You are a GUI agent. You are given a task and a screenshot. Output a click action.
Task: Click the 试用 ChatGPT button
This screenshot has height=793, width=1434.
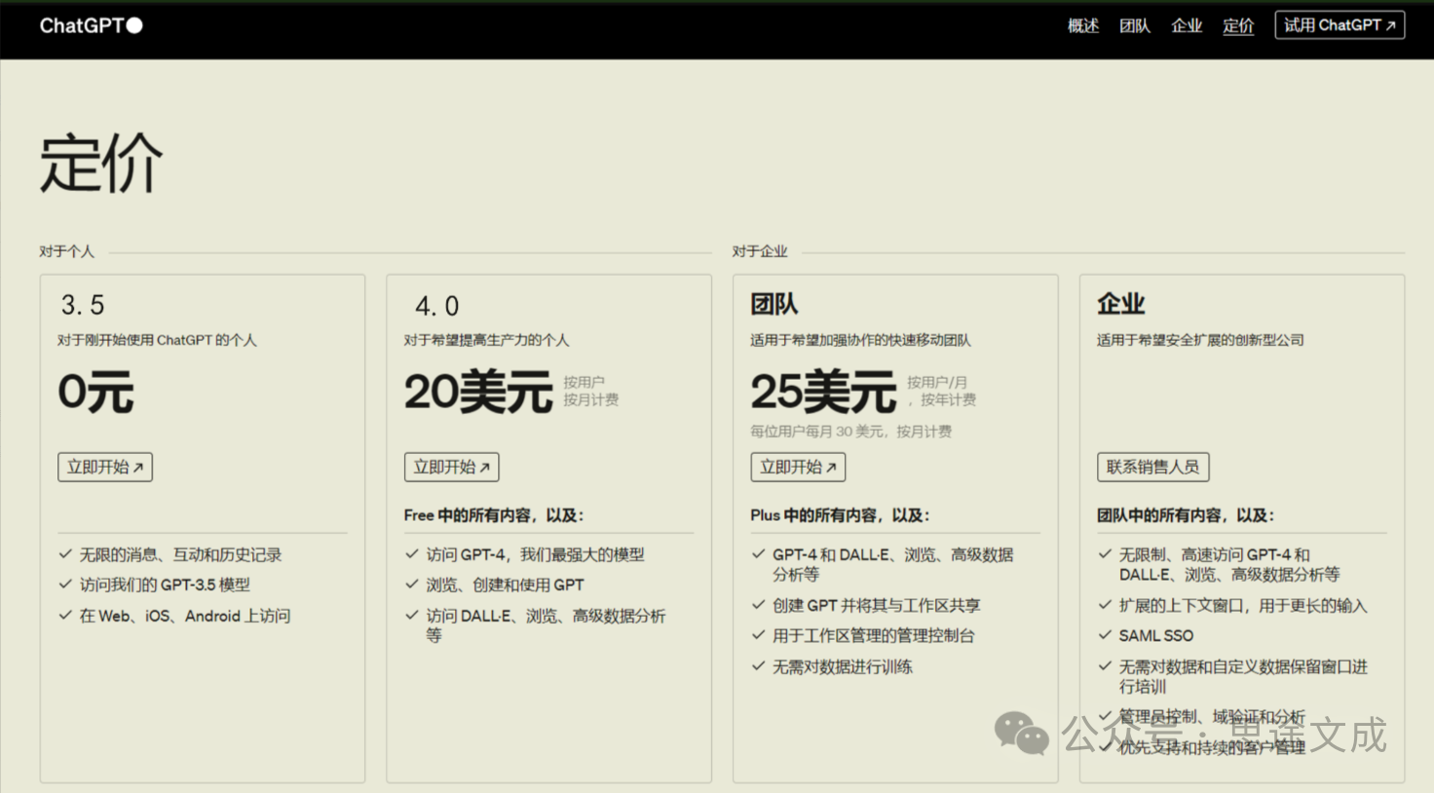(x=1340, y=25)
